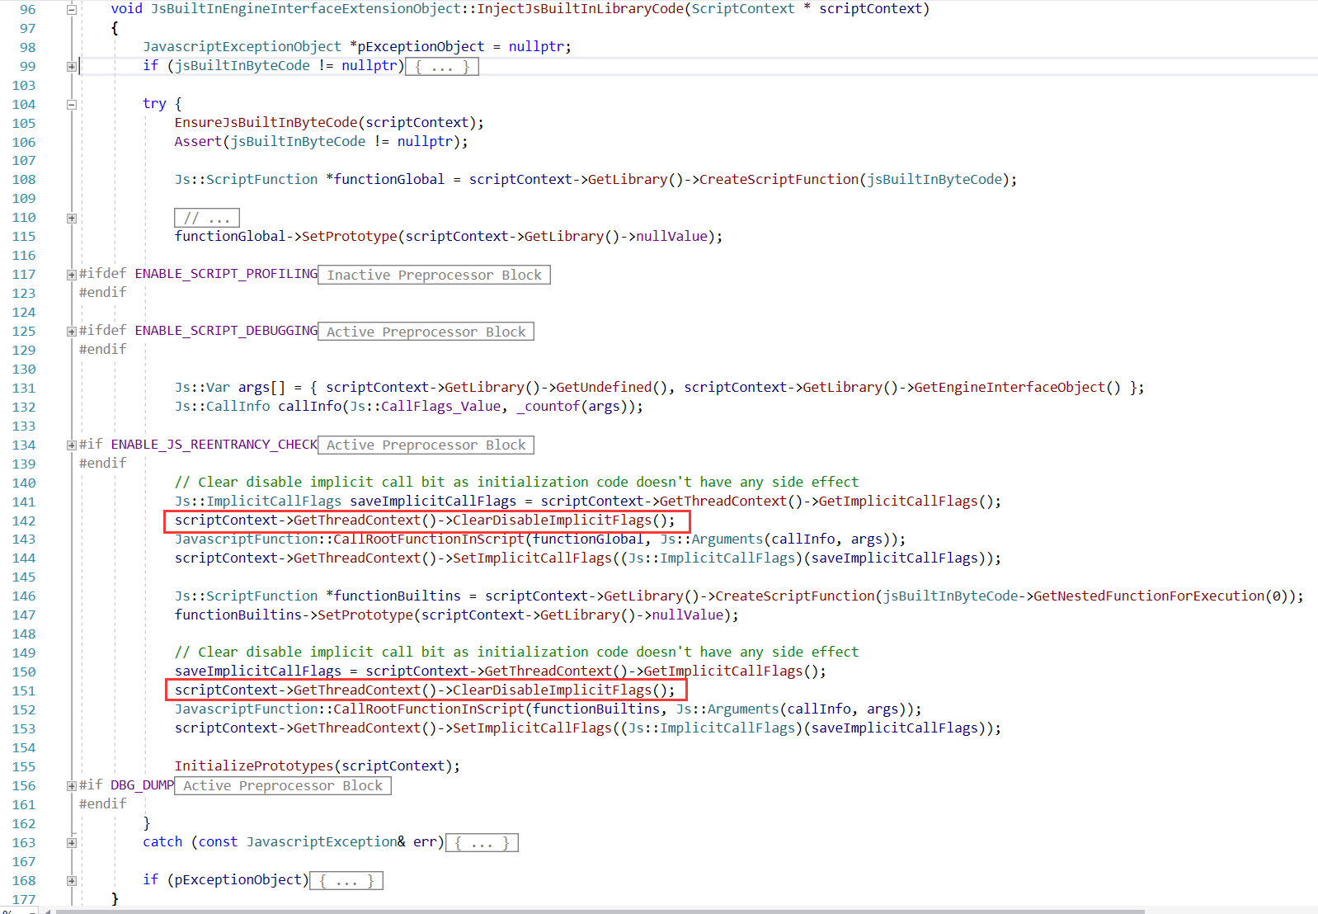
Task: Expand the ENABLE_SCRIPT_PROFILING region using gutter plus
Action: click(72, 275)
